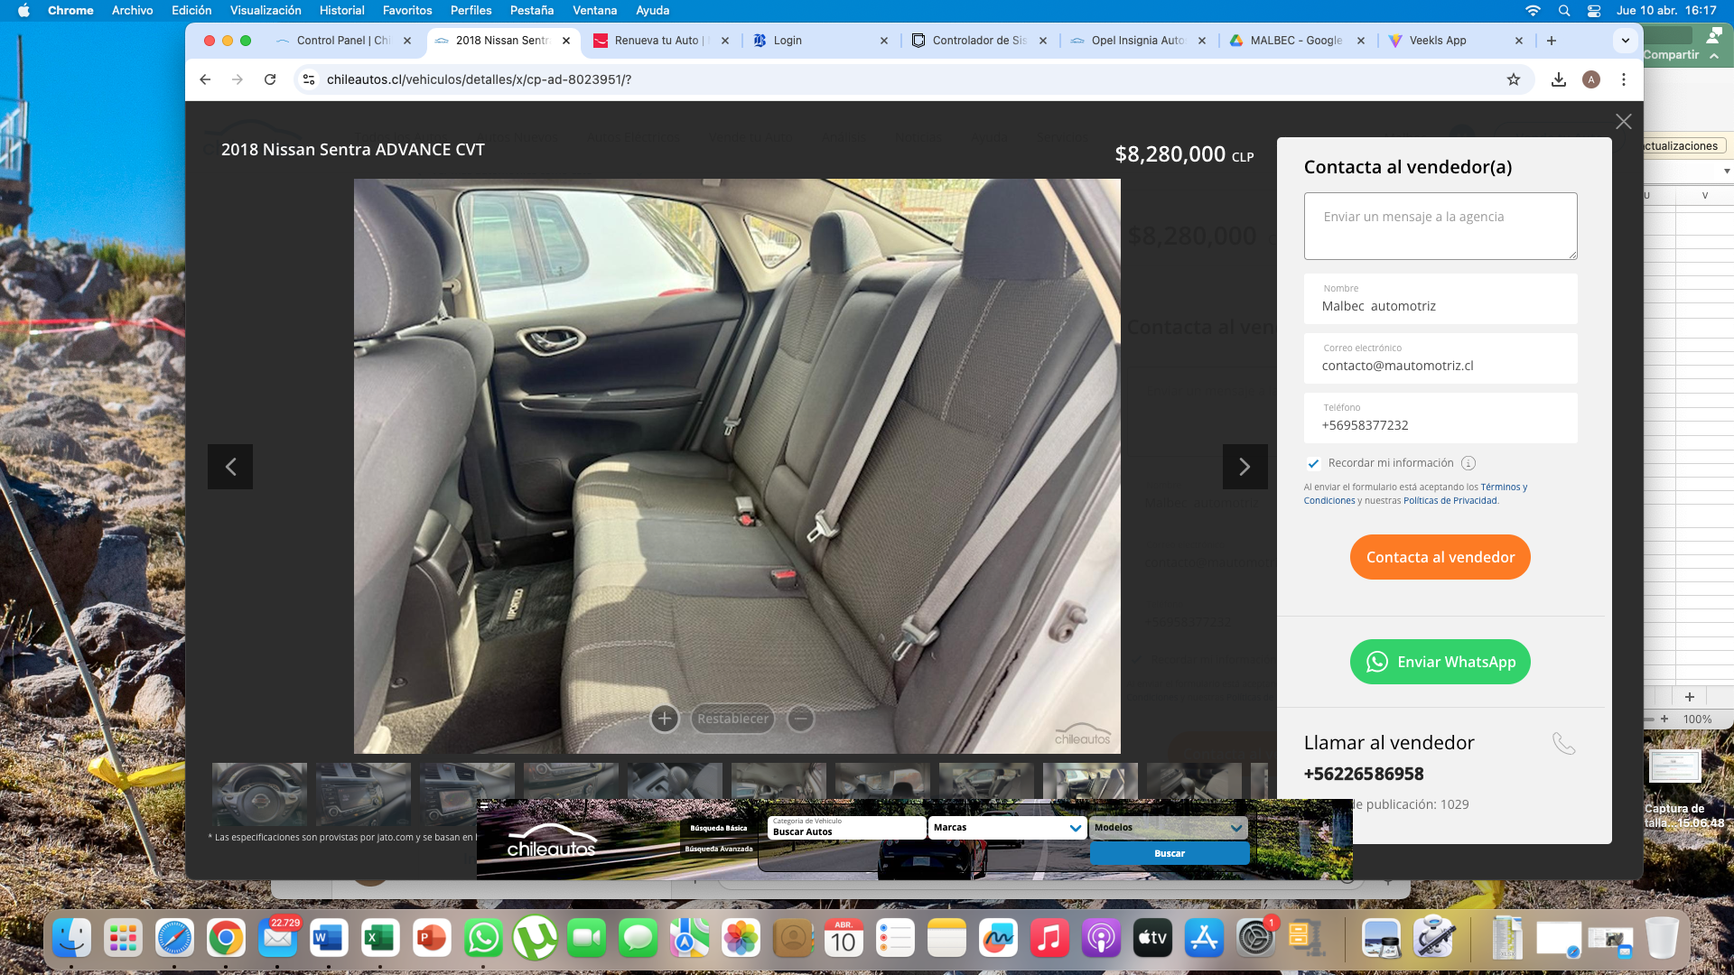Zoom in on the car photo
The width and height of the screenshot is (1734, 975).
coord(665,719)
